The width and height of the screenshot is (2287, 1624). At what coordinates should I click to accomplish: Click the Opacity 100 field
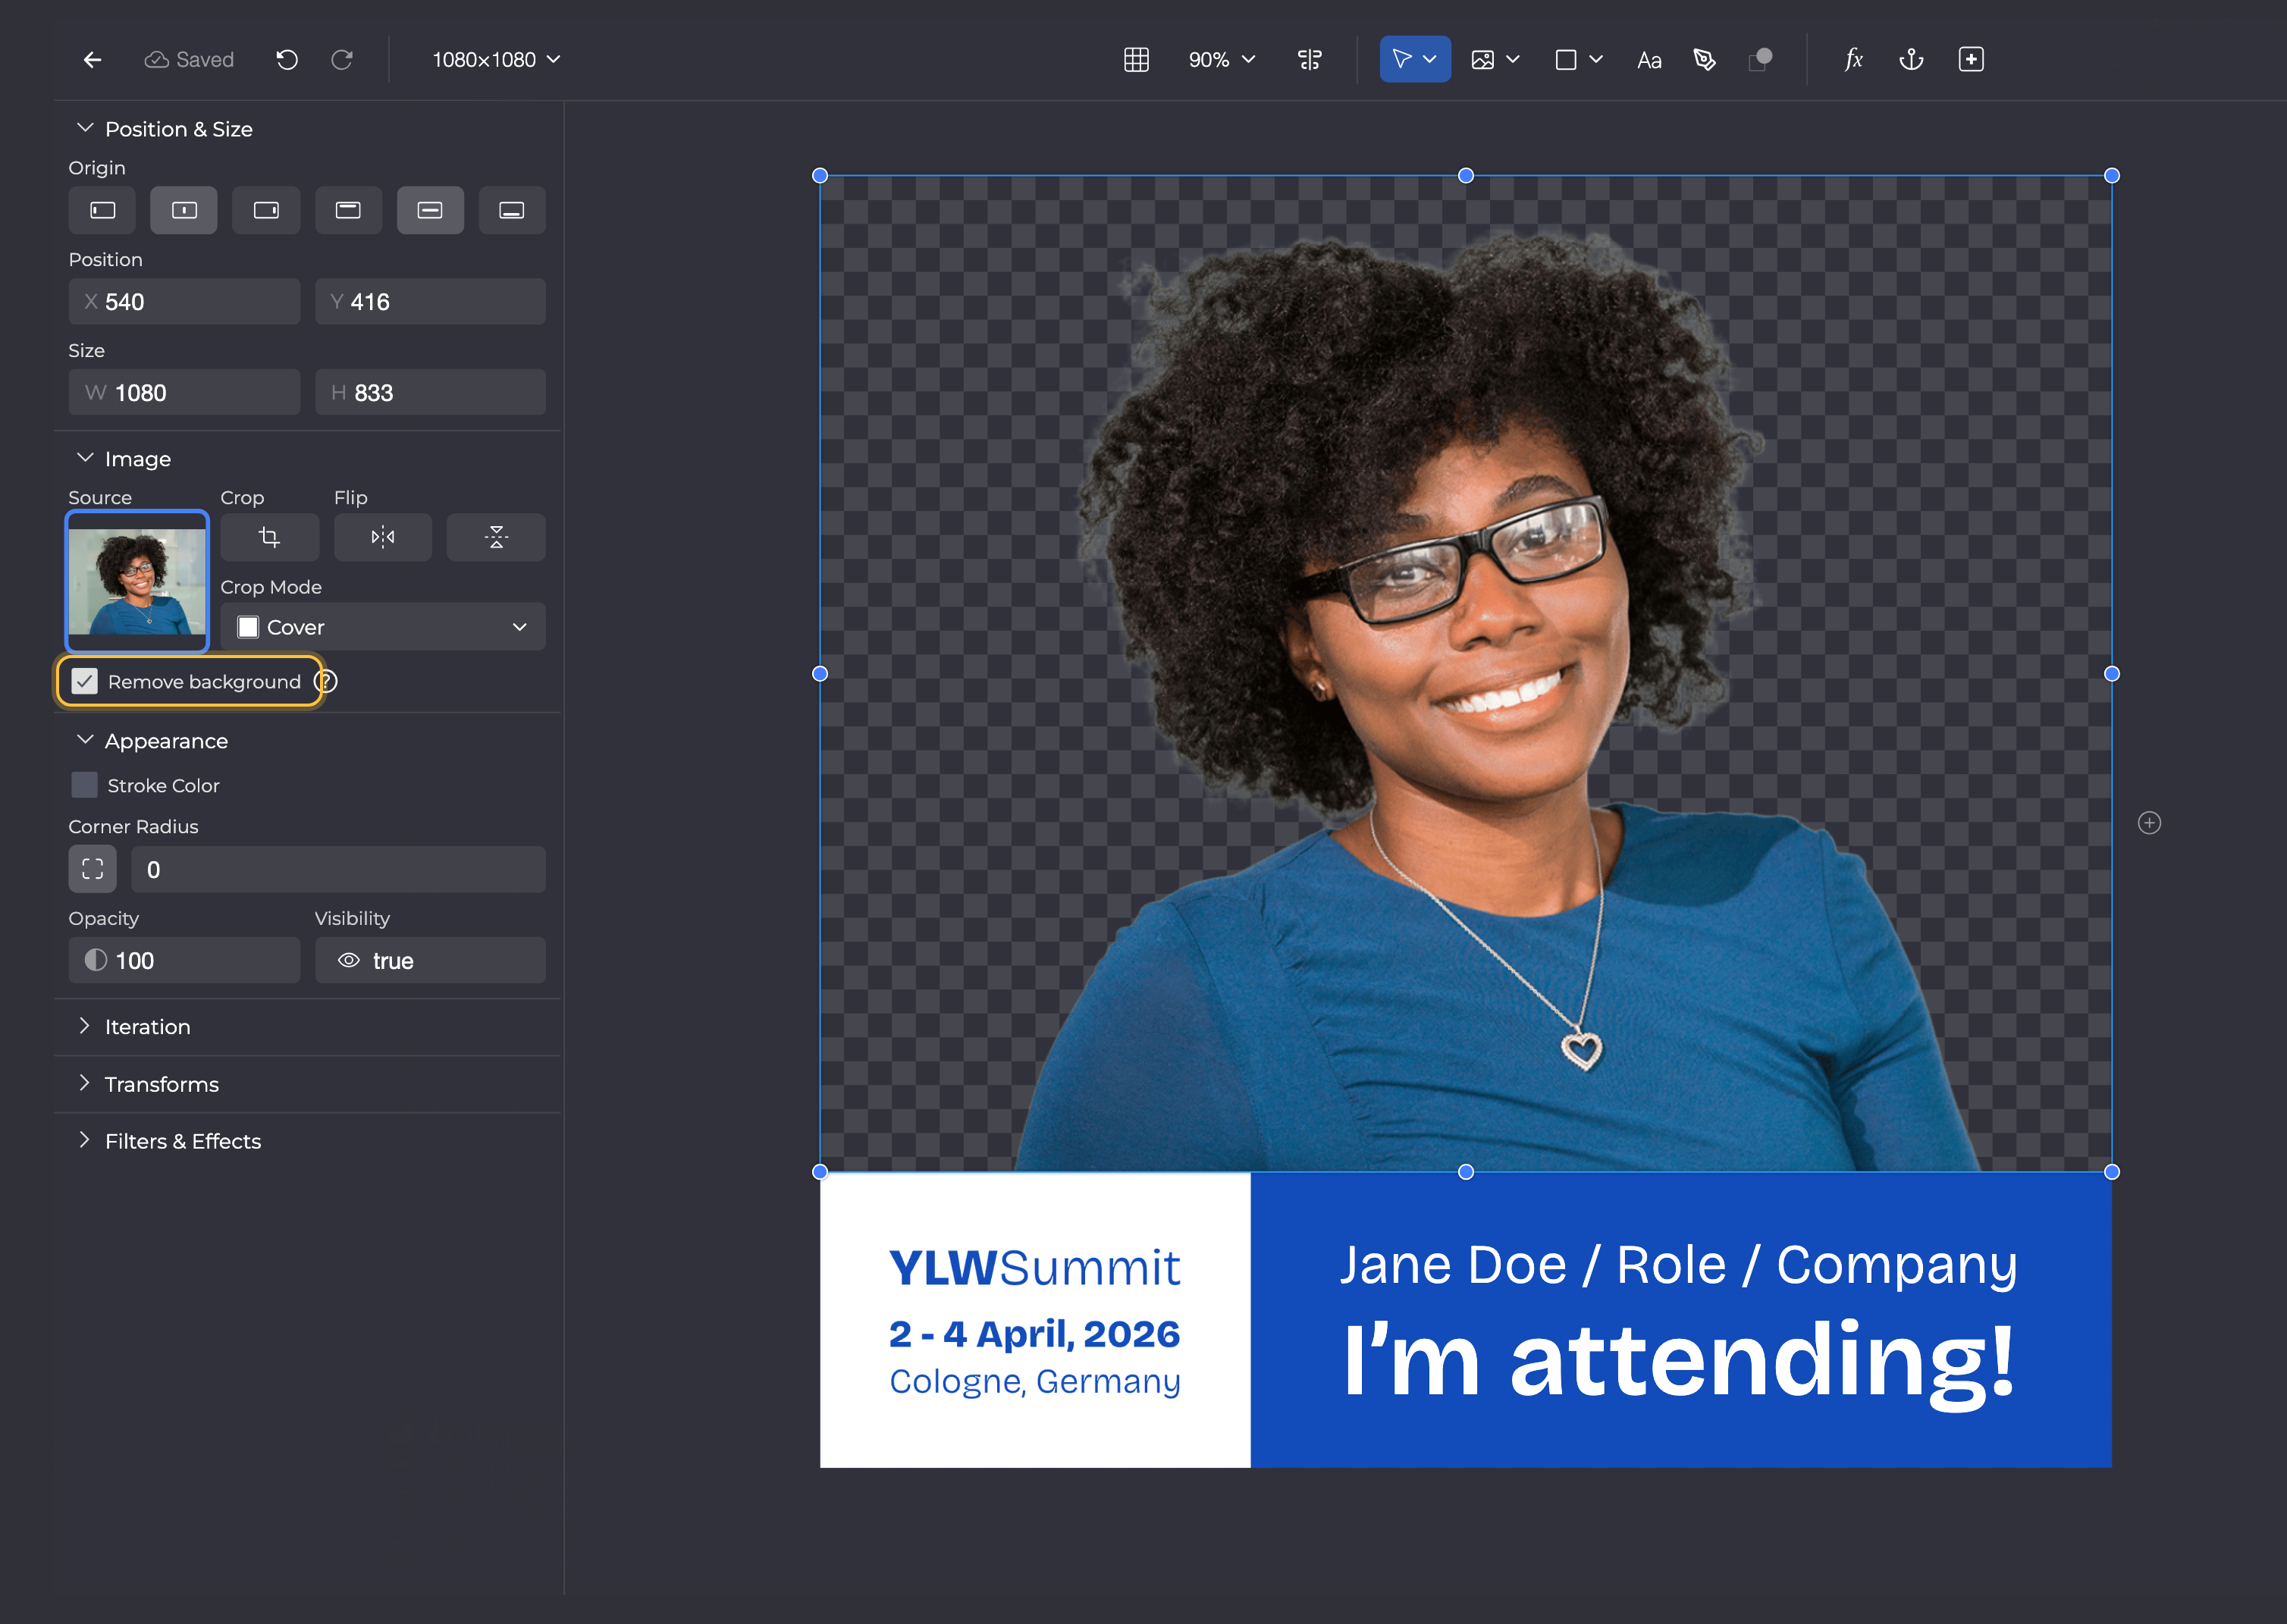tap(184, 960)
